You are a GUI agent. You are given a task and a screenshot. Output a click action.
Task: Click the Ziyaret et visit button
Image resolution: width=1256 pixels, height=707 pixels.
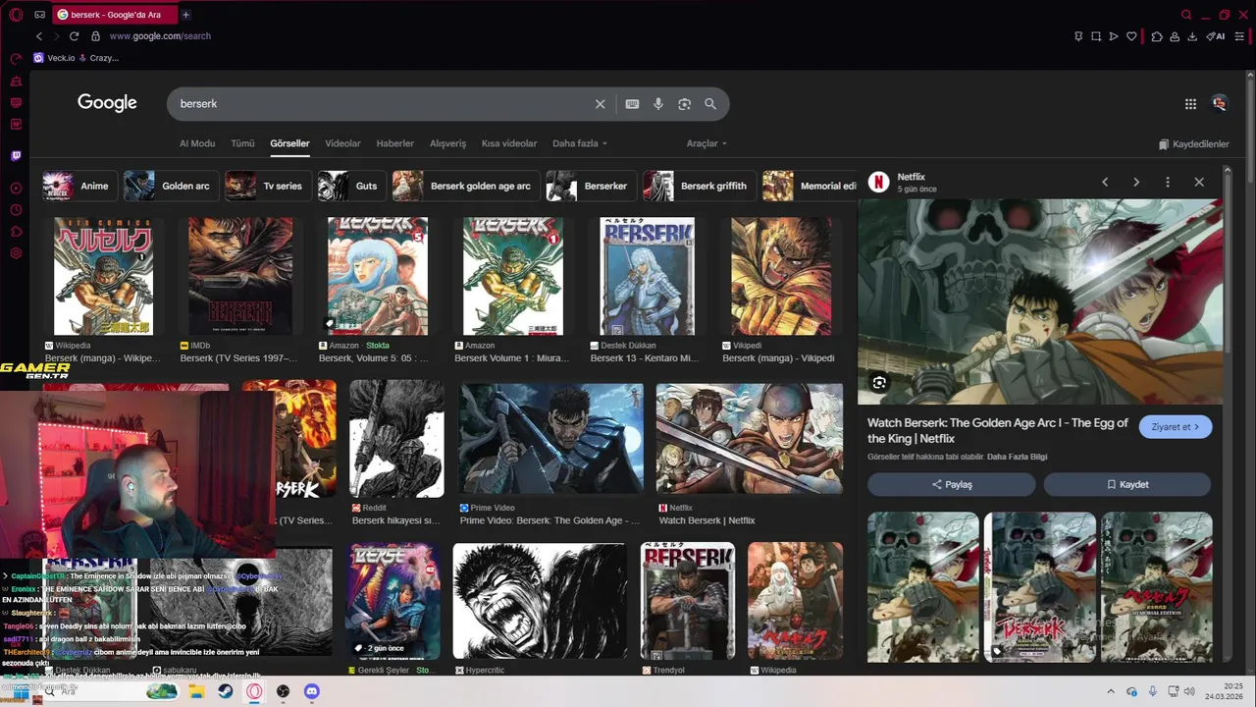1176,427
